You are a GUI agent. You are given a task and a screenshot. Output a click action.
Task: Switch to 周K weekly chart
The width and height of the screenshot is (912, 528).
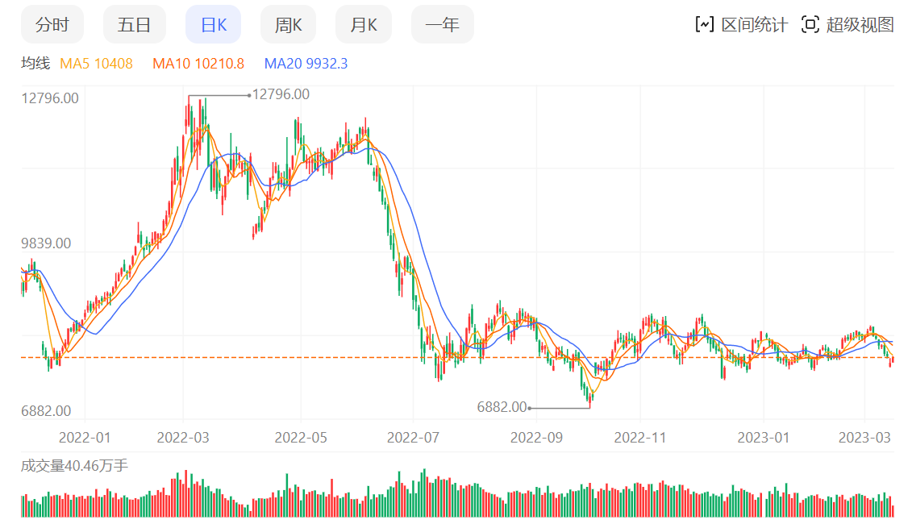[x=288, y=24]
